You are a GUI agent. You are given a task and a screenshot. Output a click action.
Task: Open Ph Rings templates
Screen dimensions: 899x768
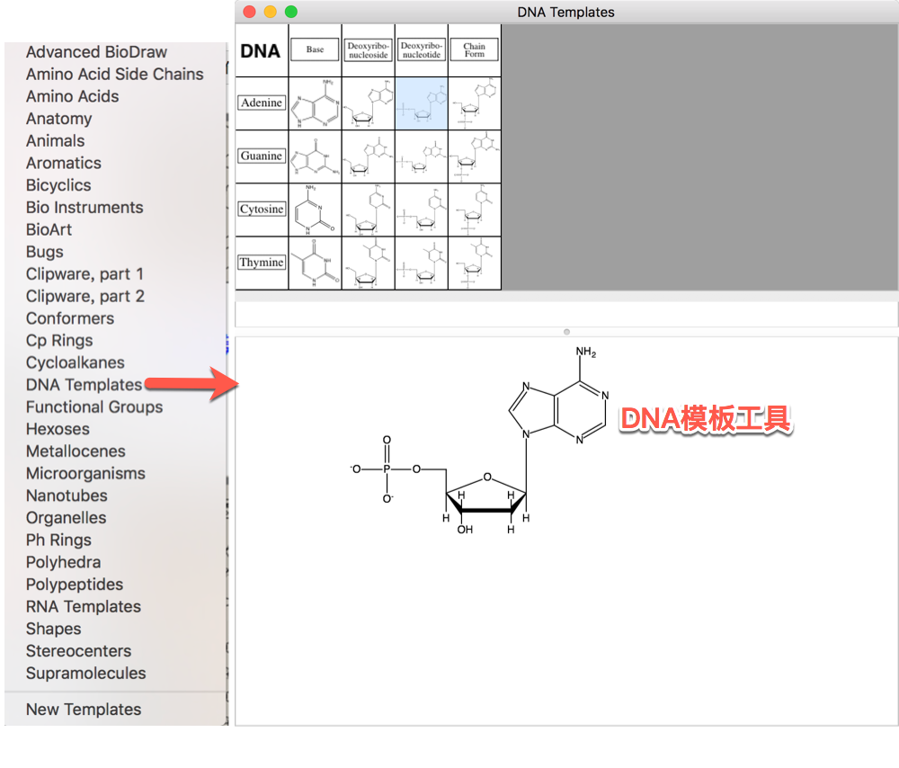(x=58, y=540)
